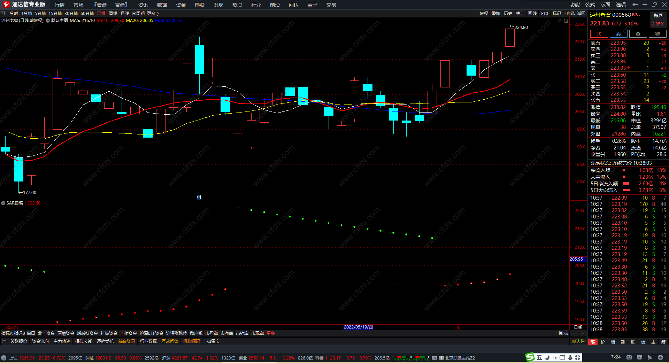Click the window icon left of 关联报价
This screenshot has height=363, width=669.
[4, 341]
